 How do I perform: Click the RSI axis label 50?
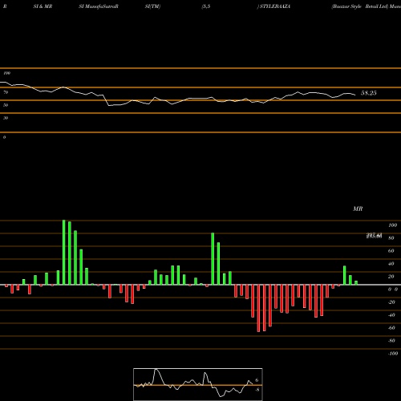click(x=6, y=105)
